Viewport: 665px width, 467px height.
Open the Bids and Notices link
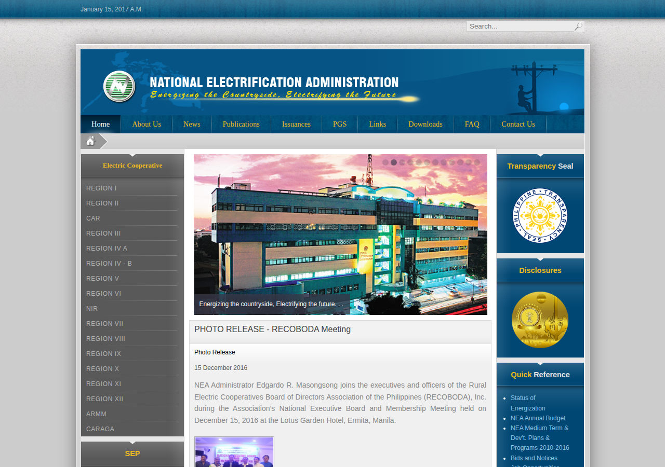pyautogui.click(x=534, y=458)
